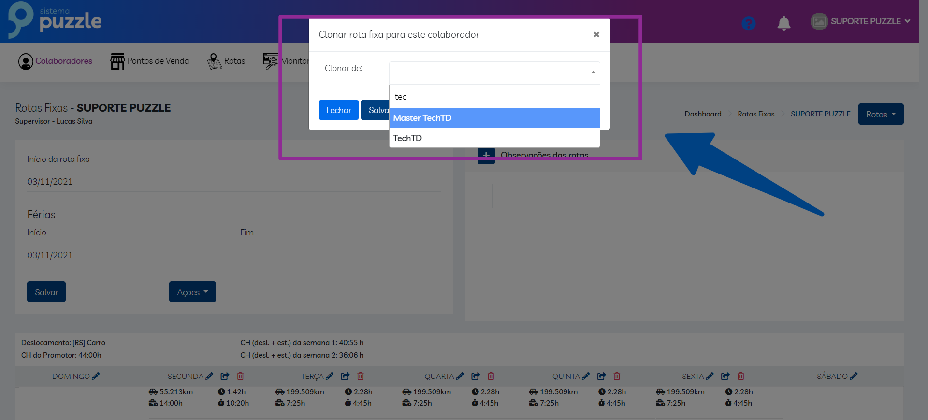Click the share icon next to SEXTA

click(x=725, y=376)
